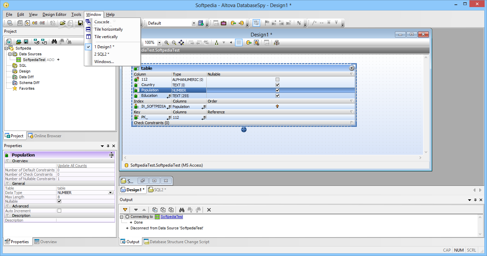The width and height of the screenshot is (487, 256).
Task: Collapse the table design with round arrow button
Action: (x=352, y=68)
